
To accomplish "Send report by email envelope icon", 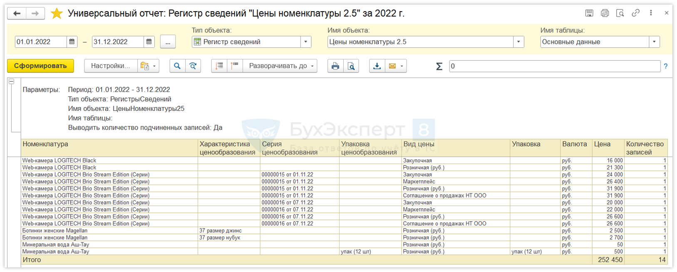I will [392, 66].
